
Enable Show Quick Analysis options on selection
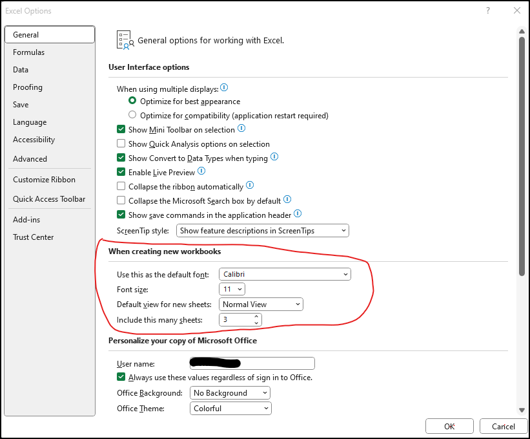pos(121,144)
